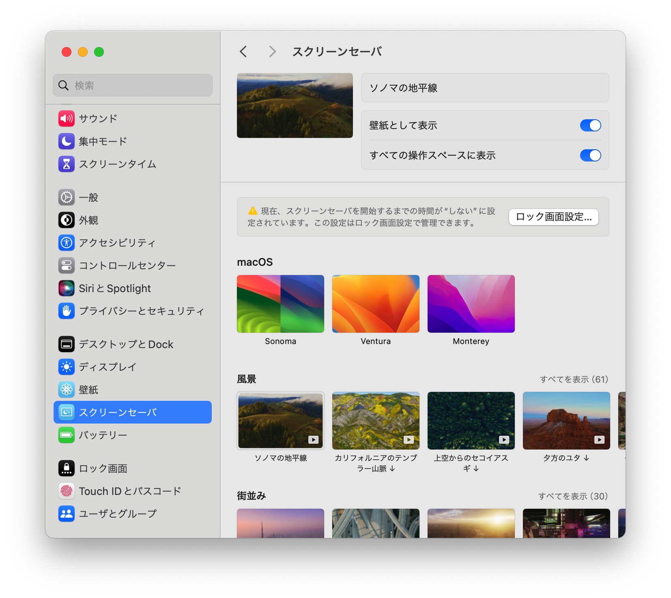Open the サウンド settings icon
671x598 pixels.
pos(67,118)
